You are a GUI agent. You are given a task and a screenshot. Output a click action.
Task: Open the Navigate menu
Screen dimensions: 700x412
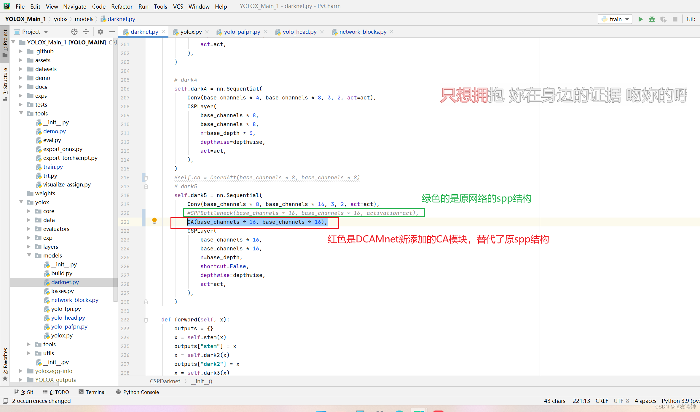75,6
